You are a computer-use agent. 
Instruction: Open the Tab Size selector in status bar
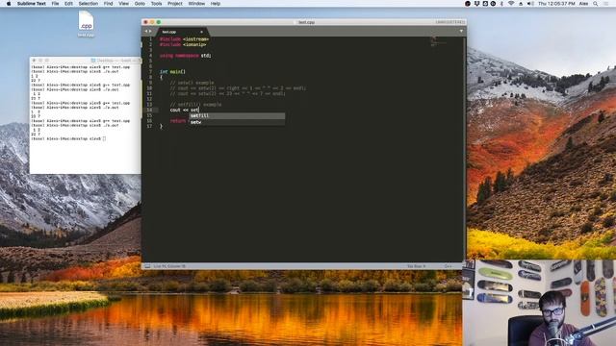(417, 266)
